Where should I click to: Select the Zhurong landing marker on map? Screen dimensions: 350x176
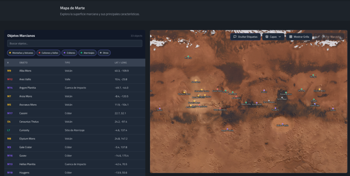click(301, 89)
